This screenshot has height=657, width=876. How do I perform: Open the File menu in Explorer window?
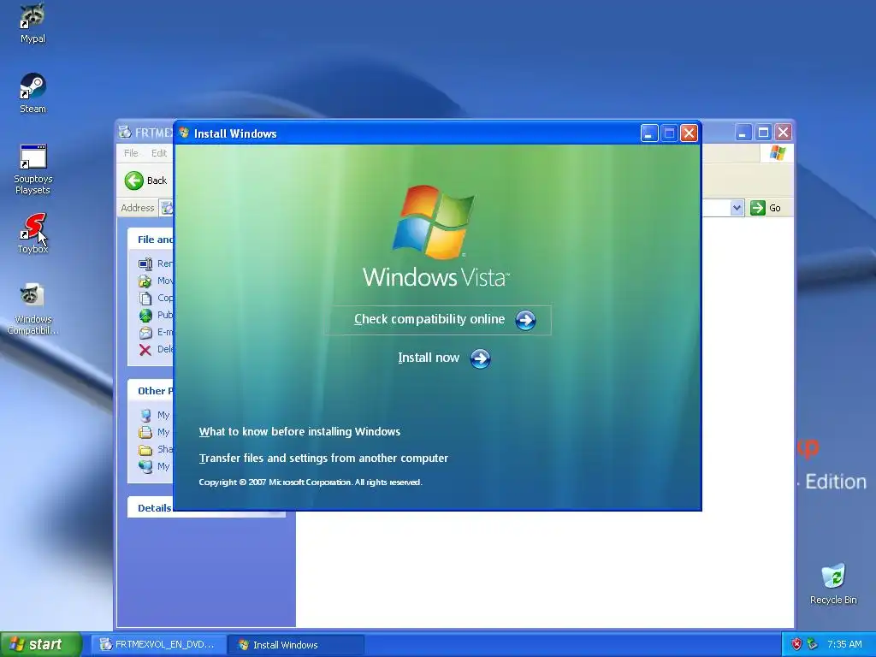(131, 153)
